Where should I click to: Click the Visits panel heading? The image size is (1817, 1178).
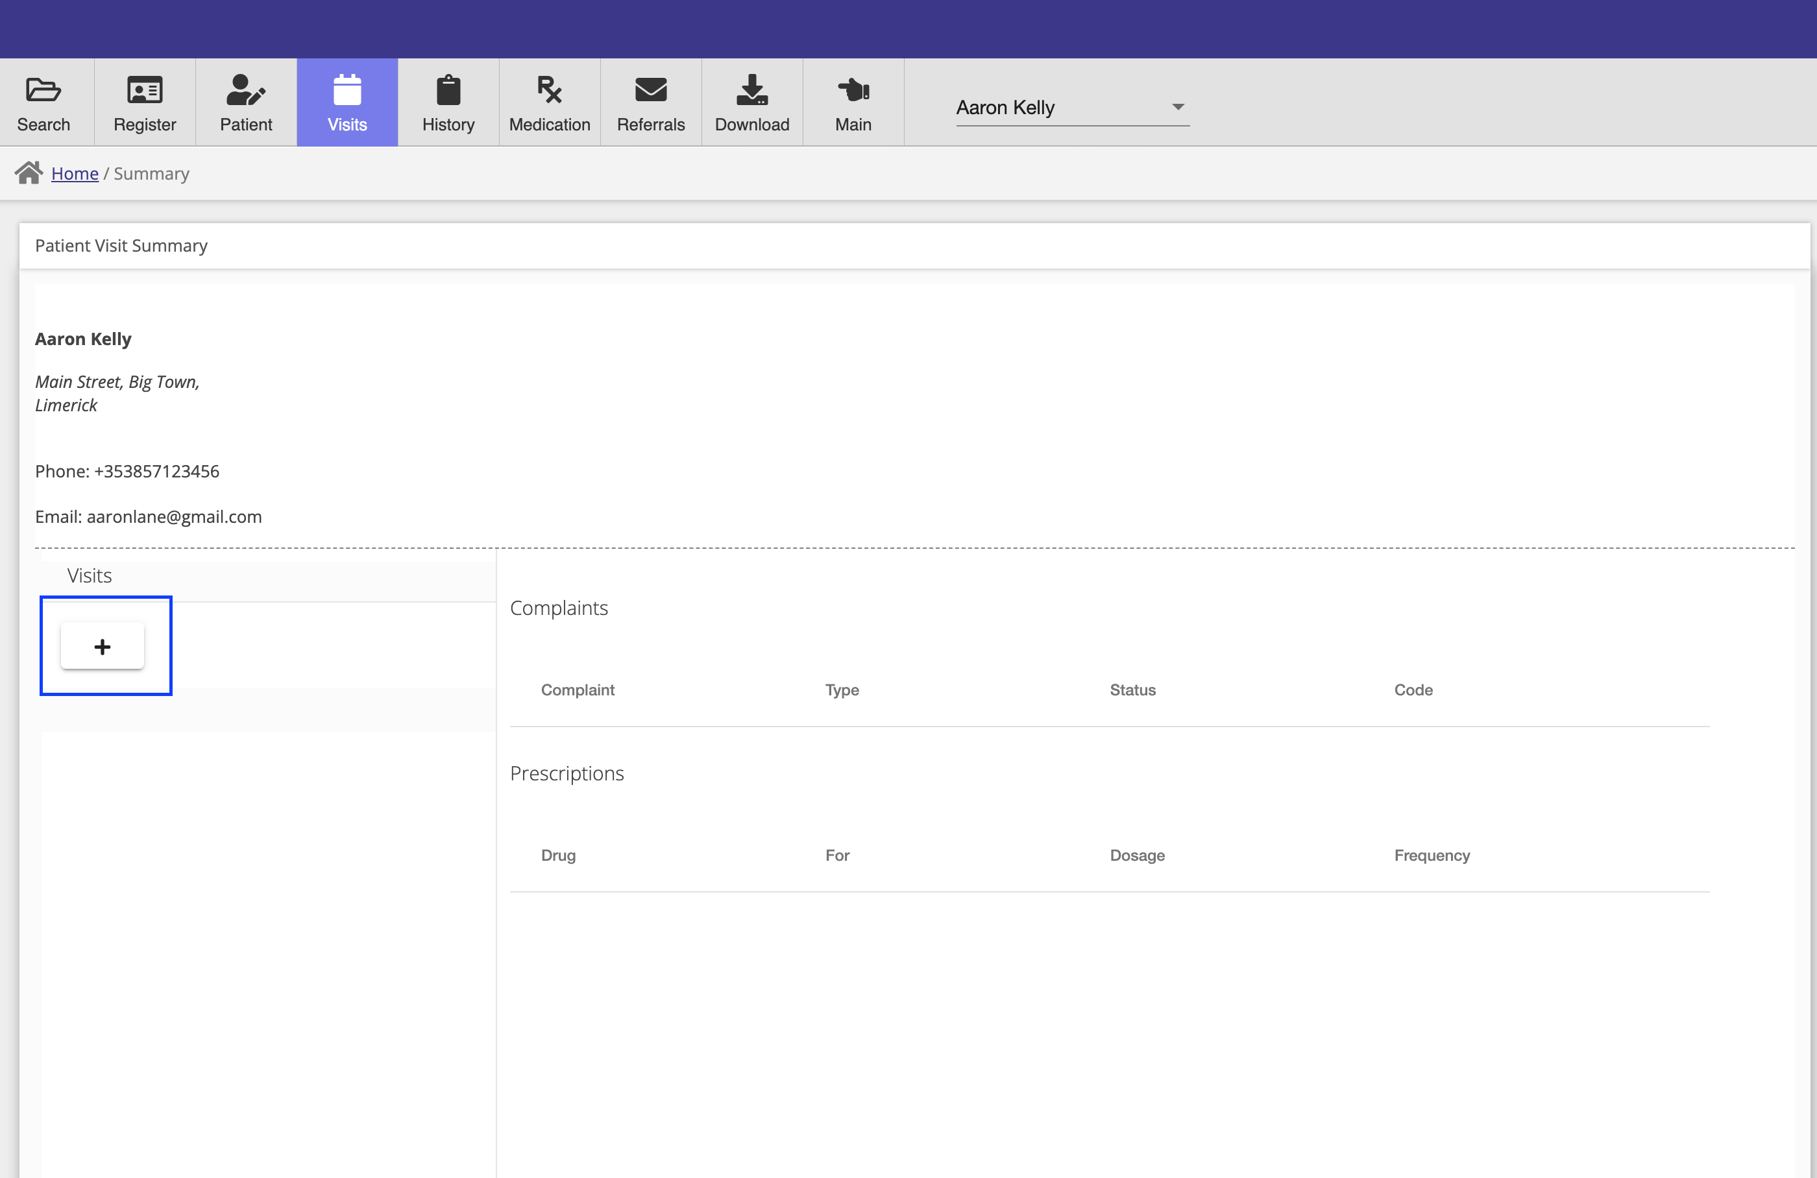point(90,576)
